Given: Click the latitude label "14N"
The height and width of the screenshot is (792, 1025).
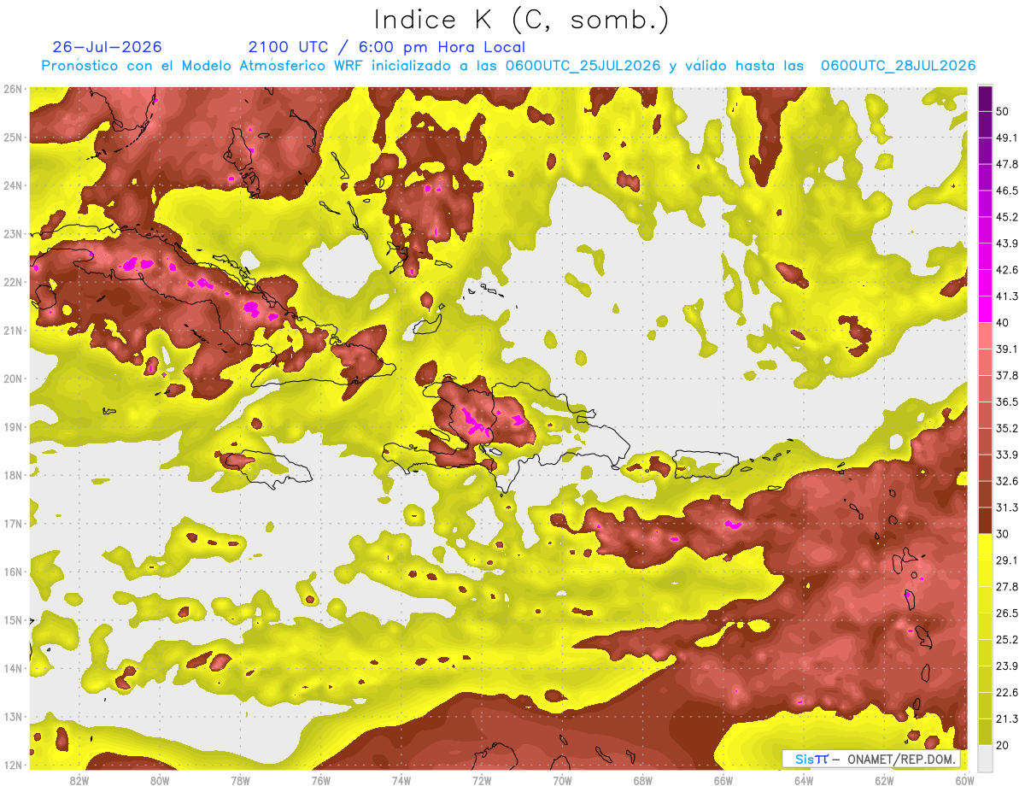Looking at the screenshot, I should coord(13,668).
